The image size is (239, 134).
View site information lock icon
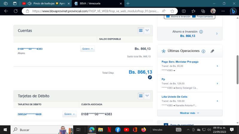tap(27, 11)
